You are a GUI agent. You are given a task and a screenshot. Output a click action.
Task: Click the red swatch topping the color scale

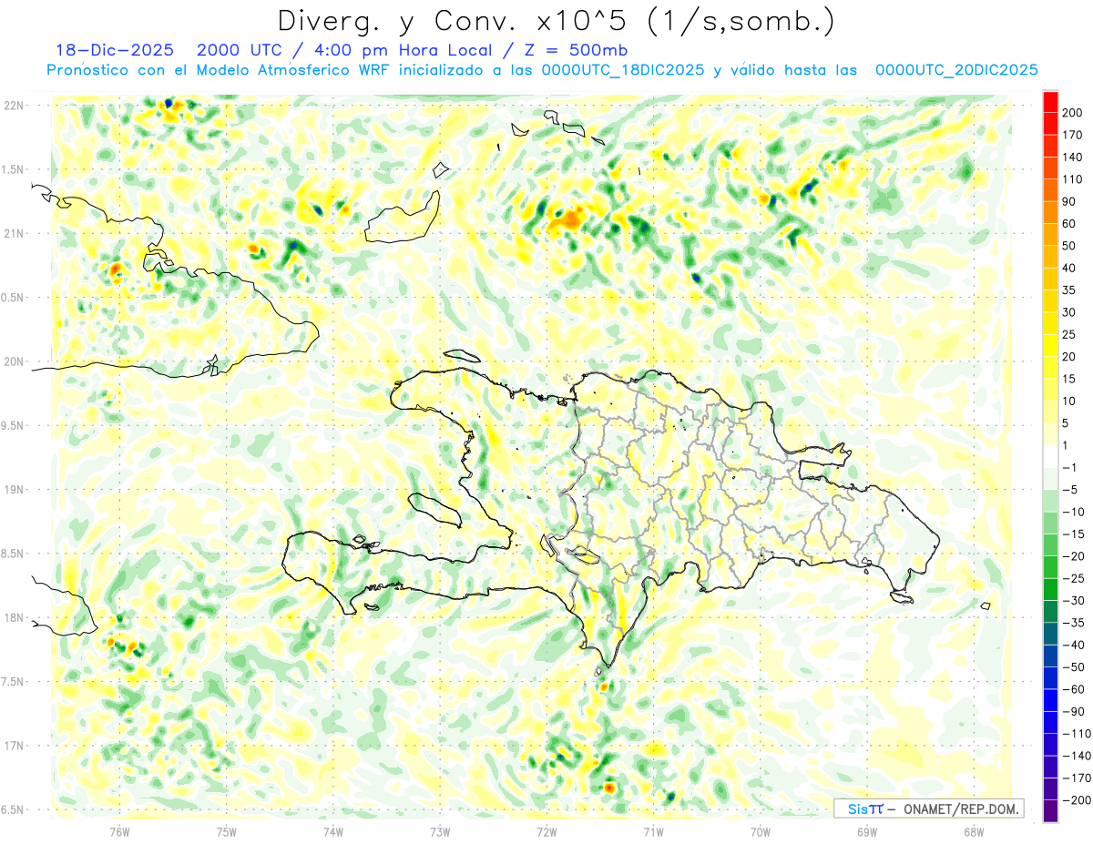[1050, 102]
